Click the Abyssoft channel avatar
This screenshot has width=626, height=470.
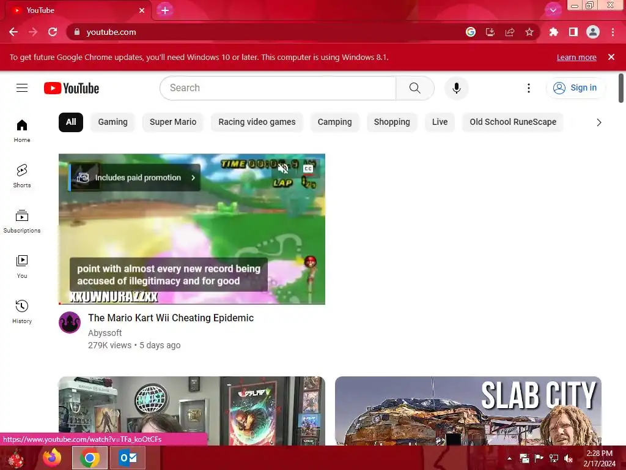(x=70, y=322)
